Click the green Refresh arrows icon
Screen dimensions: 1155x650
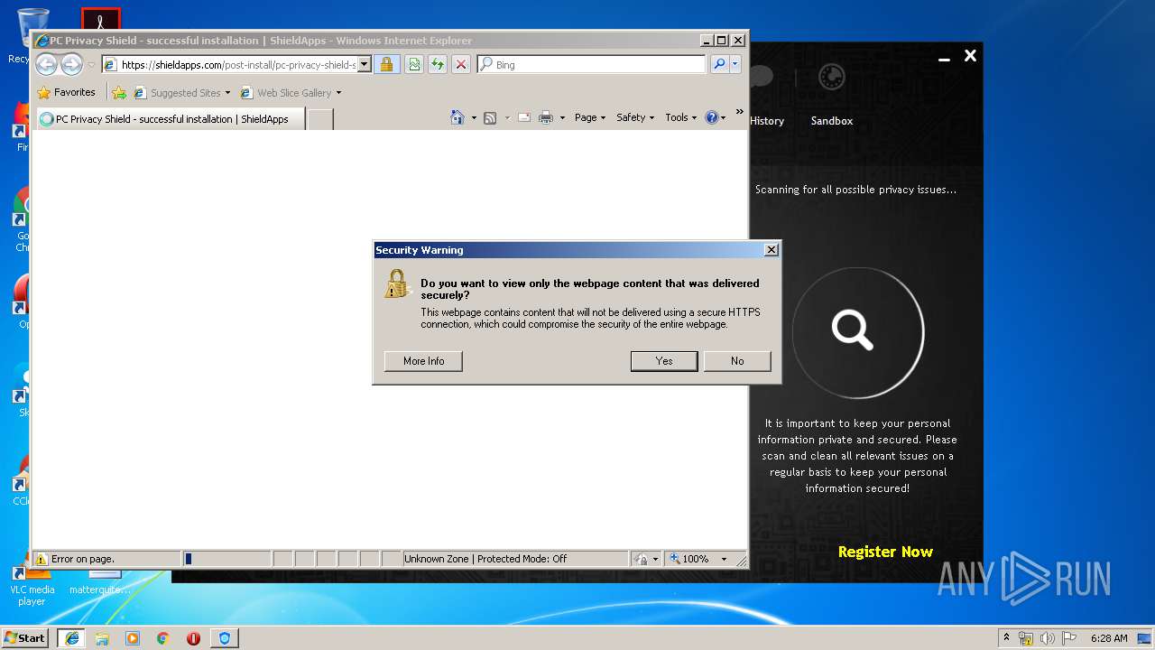438,64
